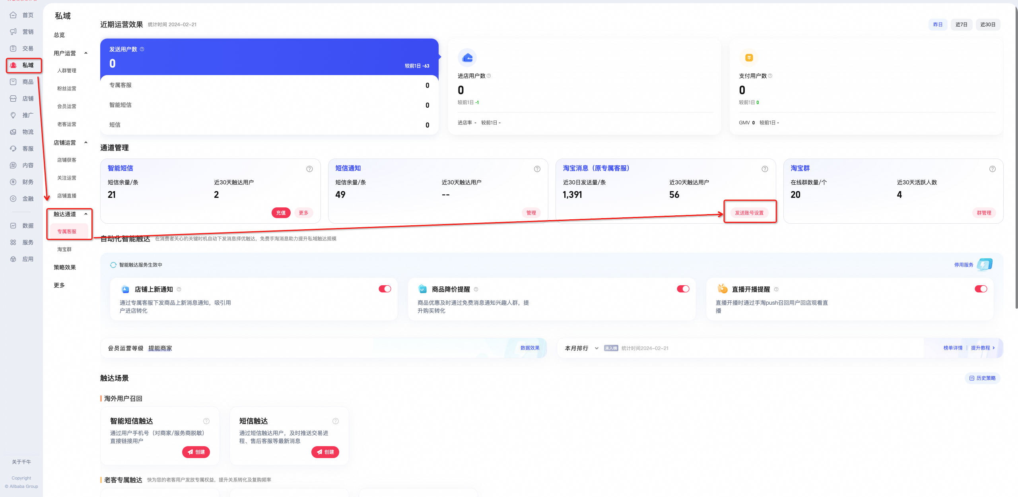
Task: Click the 物流 truck sidebar icon
Action: point(13,132)
